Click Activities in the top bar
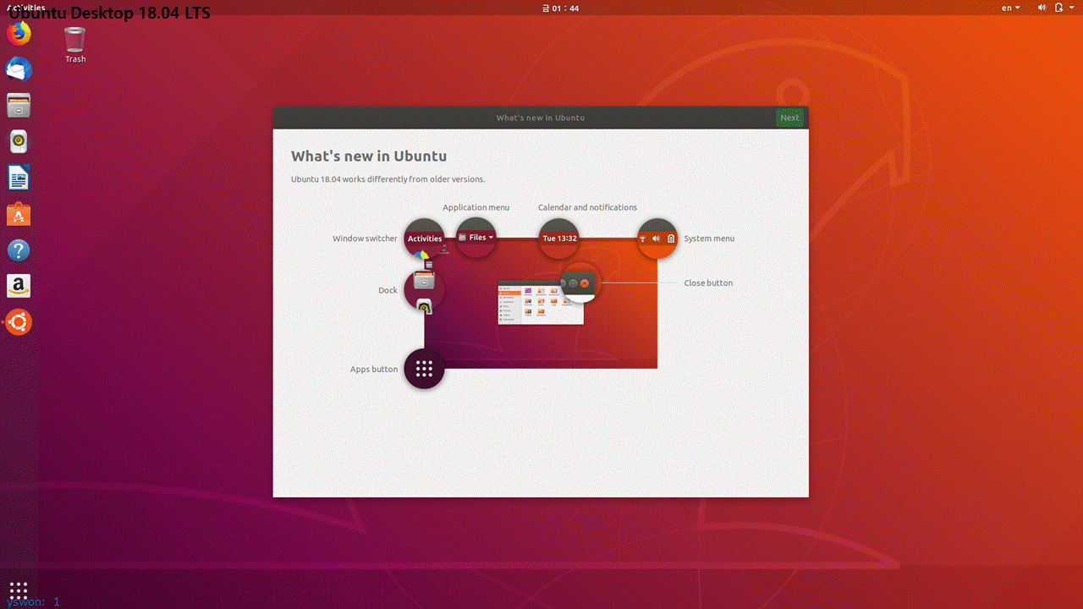 pyautogui.click(x=25, y=7)
